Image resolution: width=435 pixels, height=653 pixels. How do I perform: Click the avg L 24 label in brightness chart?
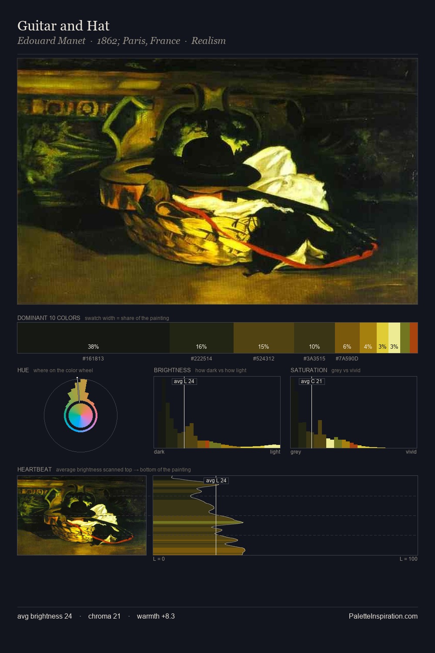[x=184, y=381]
